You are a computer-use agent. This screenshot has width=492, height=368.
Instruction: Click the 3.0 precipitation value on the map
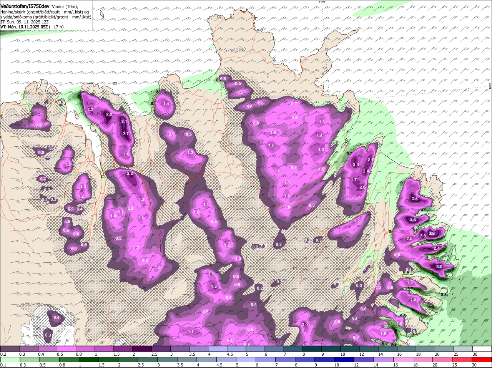[439, 267]
